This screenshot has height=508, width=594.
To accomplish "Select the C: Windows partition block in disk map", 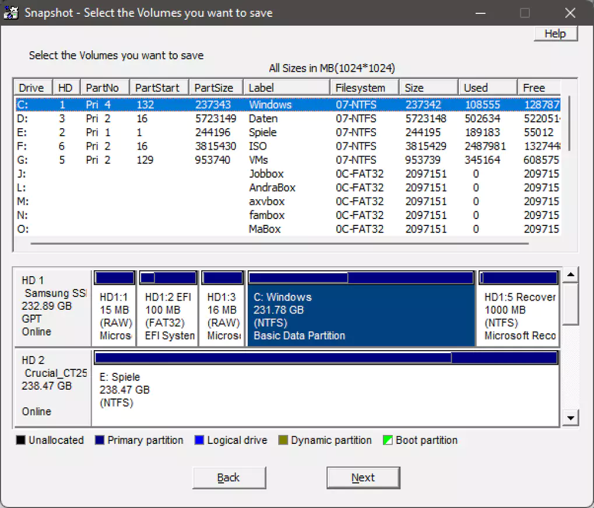I will pos(361,308).
